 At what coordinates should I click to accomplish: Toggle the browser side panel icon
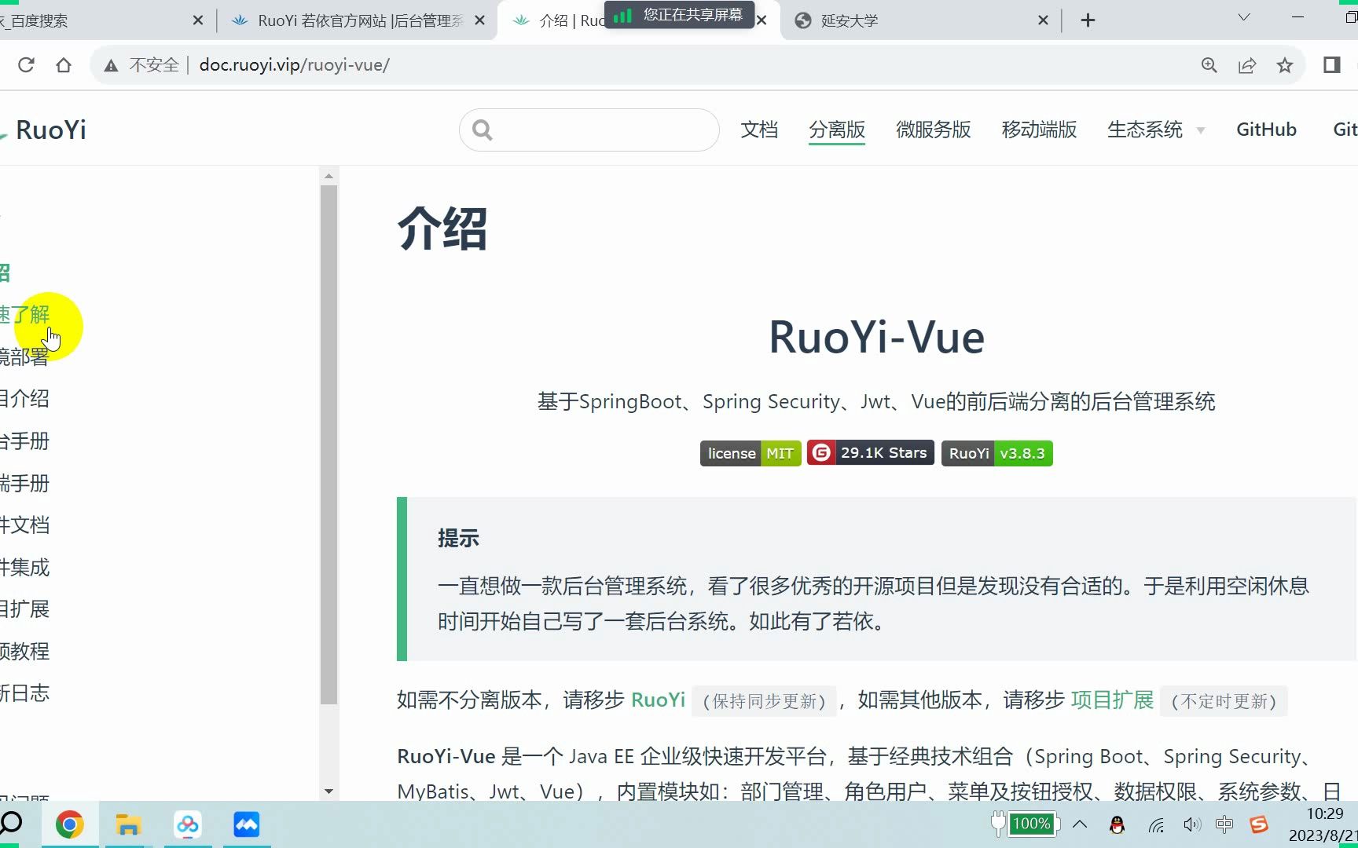(1332, 65)
